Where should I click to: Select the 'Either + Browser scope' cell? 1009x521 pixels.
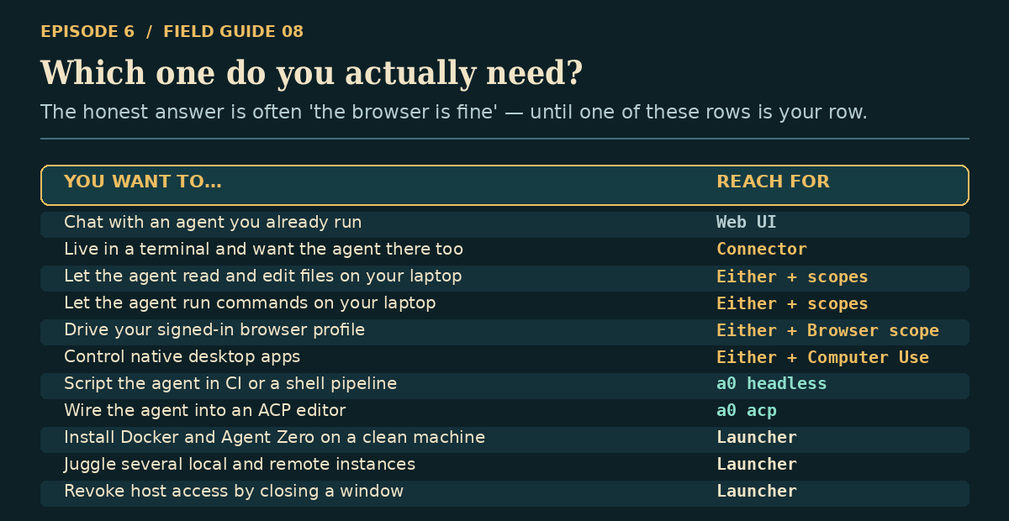click(x=827, y=330)
